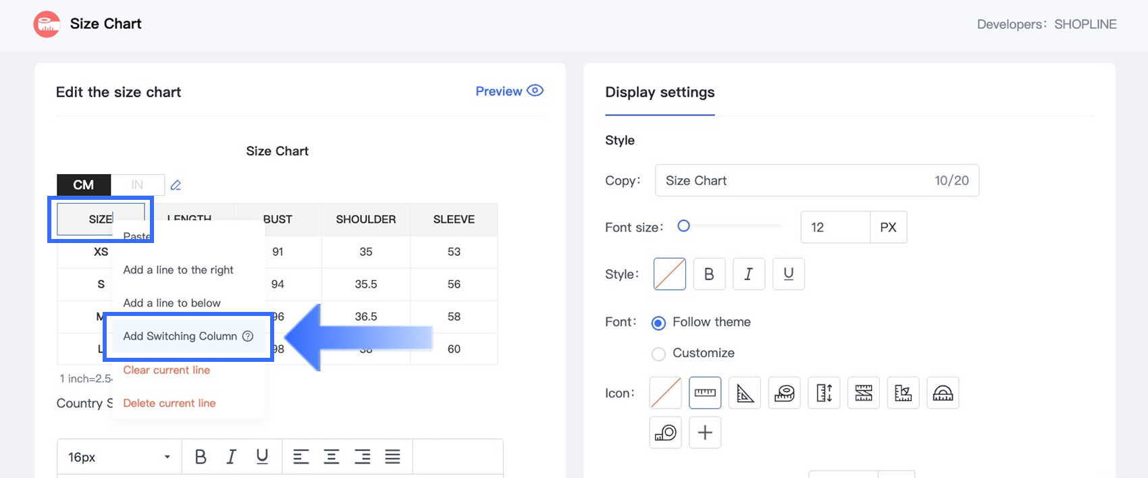
Task: Choose Add a line to the right
Action: [x=178, y=270]
